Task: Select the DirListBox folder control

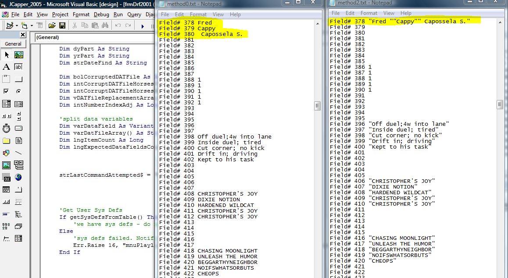Action: 6,141
